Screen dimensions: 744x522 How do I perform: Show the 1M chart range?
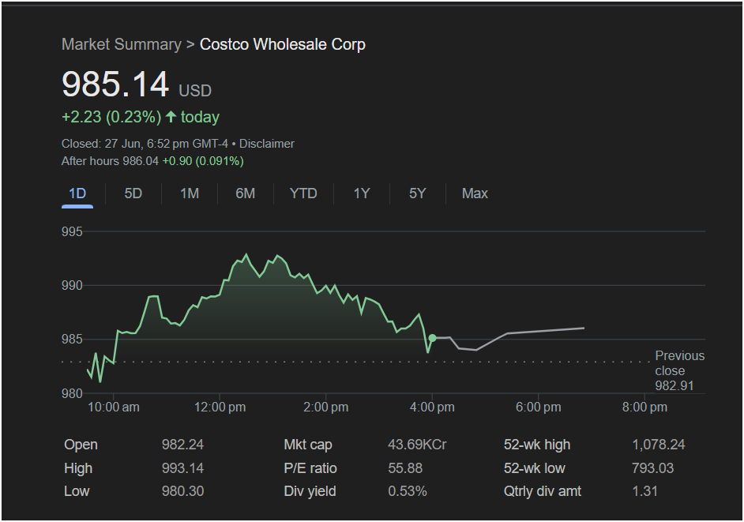point(190,193)
